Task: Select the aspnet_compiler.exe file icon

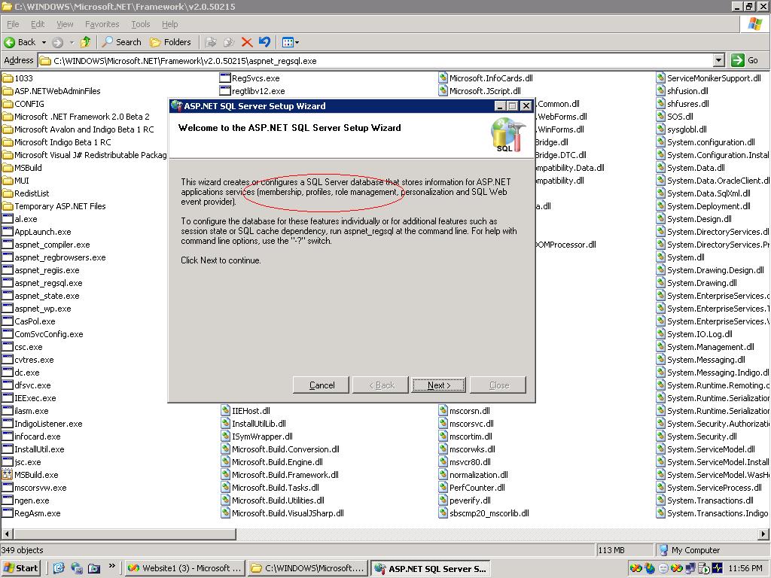Action: (x=8, y=245)
